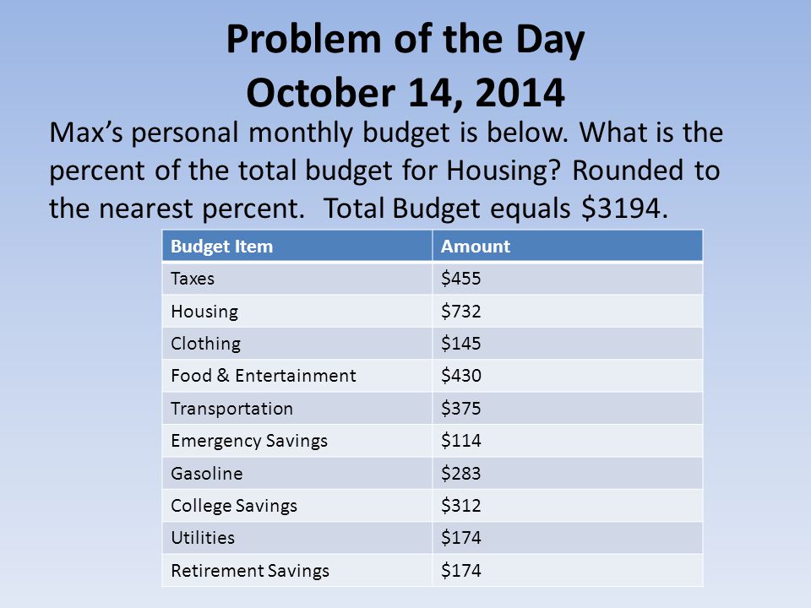Select the $455 Taxes amount cell
This screenshot has width=811, height=608.
[x=568, y=280]
